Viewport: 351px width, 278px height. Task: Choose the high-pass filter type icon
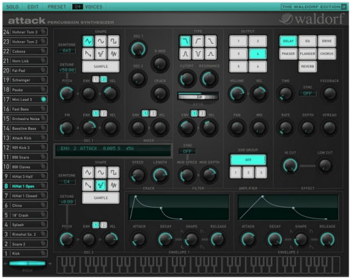point(198,41)
